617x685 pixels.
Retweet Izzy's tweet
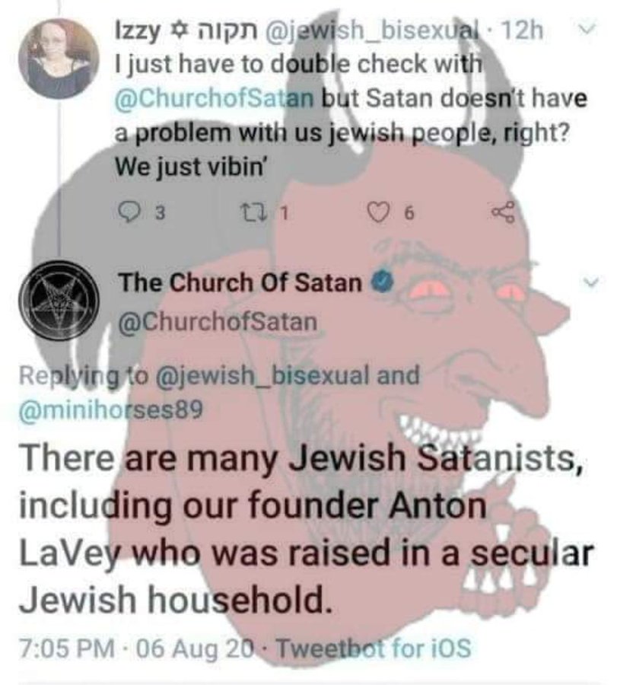[x=250, y=213]
